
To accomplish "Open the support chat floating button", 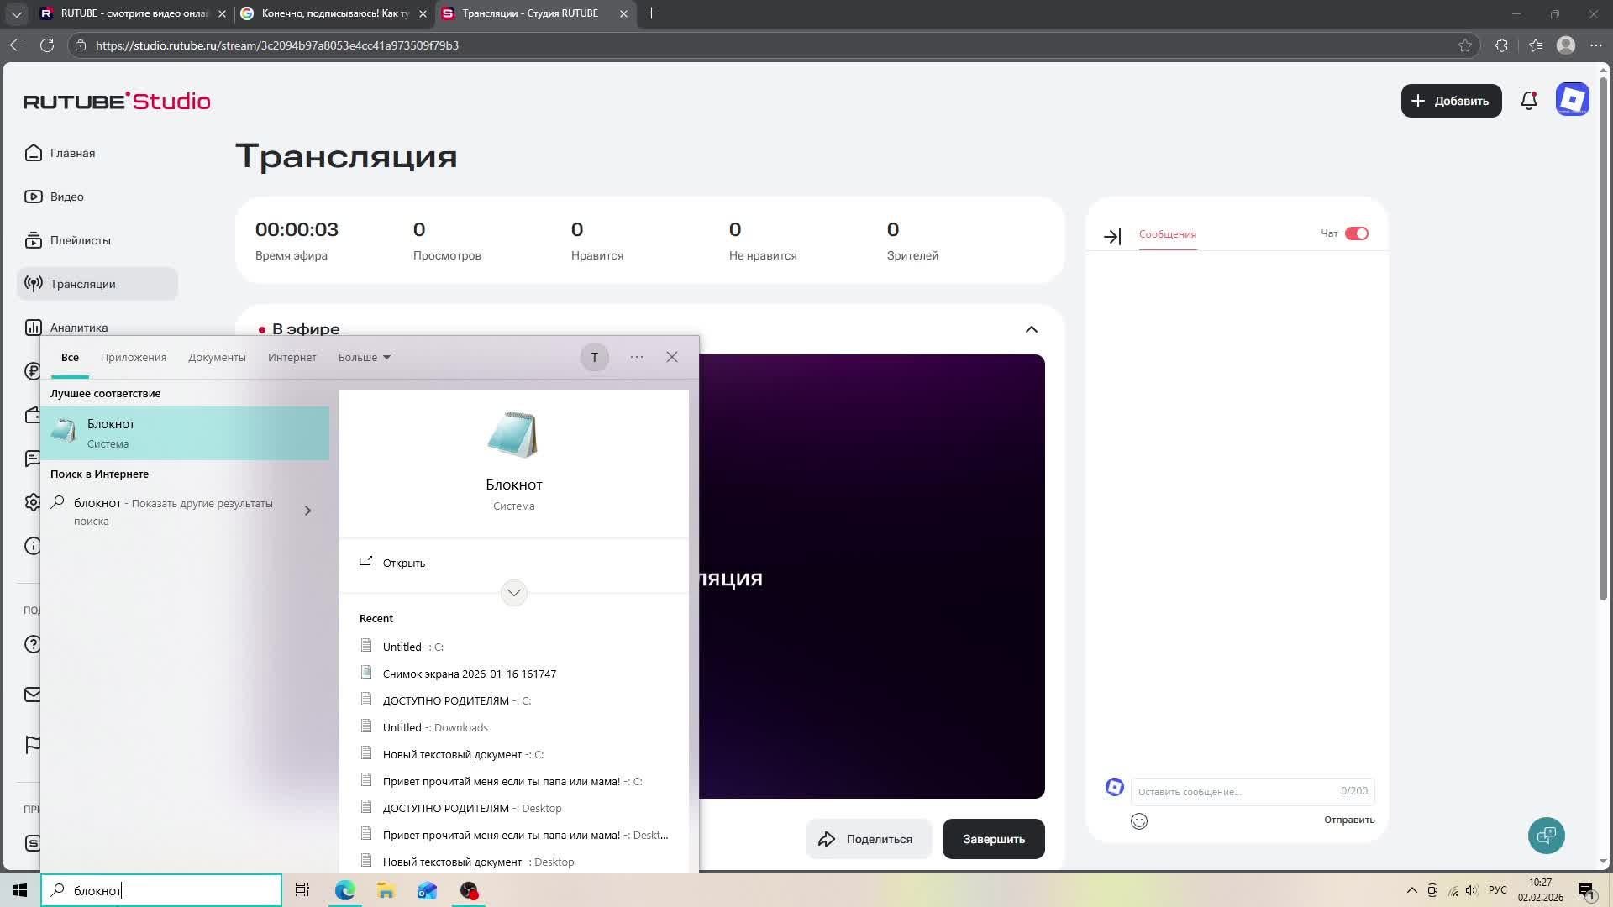I will pos(1546,836).
